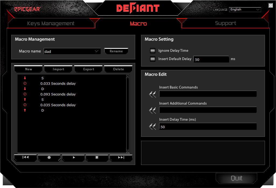Select the D key-up arrow icon

point(25,110)
